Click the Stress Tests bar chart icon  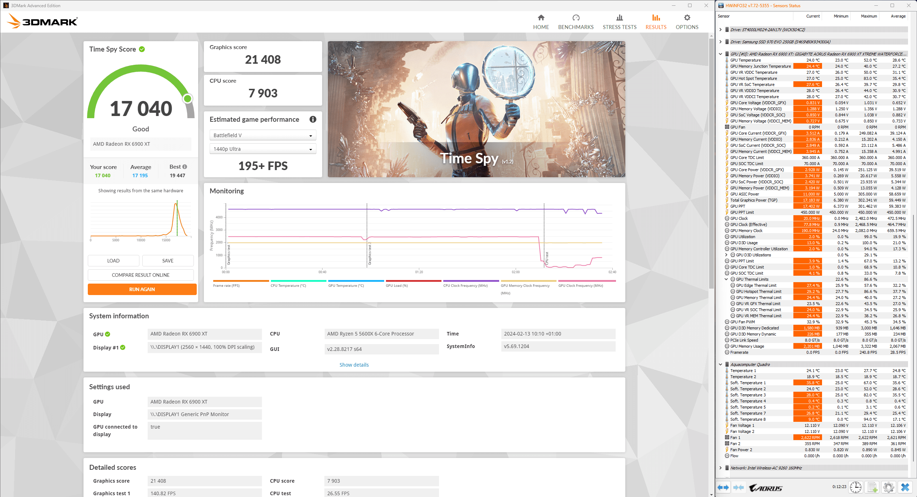click(x=620, y=18)
